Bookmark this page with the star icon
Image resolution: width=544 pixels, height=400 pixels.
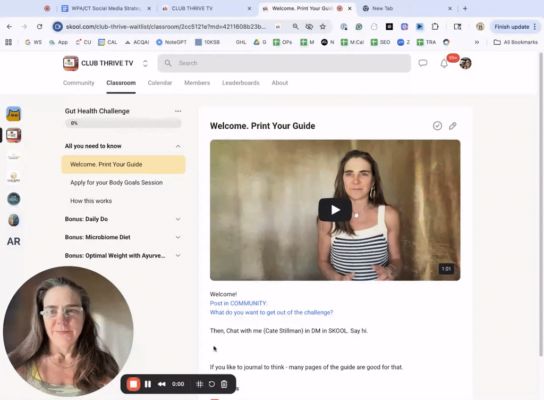point(322,27)
